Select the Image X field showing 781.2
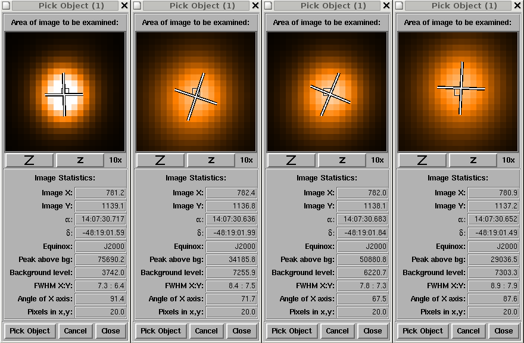Screen dimensions: 524x343 coord(101,193)
